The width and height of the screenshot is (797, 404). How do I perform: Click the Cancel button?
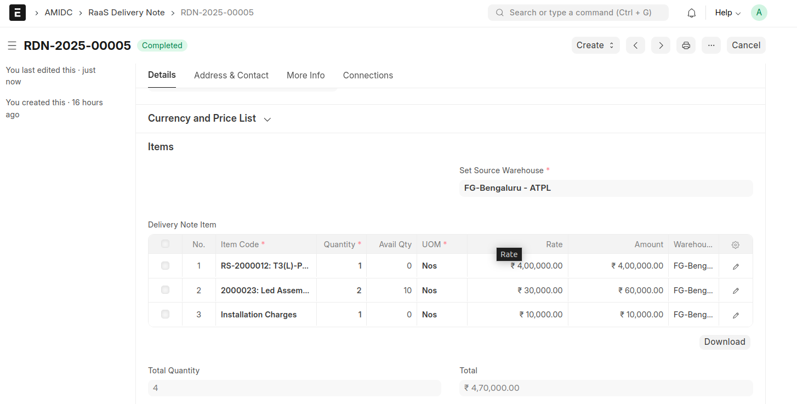pos(746,45)
